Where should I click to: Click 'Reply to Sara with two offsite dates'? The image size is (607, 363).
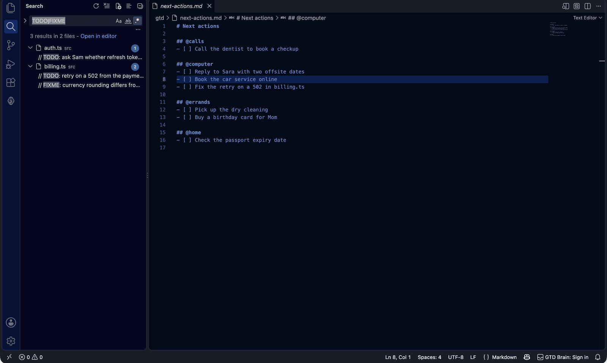(x=250, y=72)
